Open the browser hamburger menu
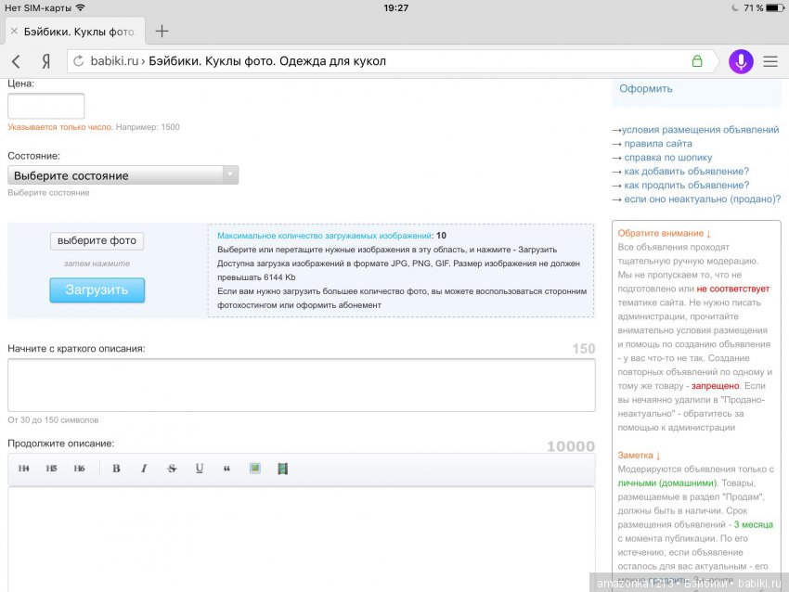789x592 pixels. [770, 61]
